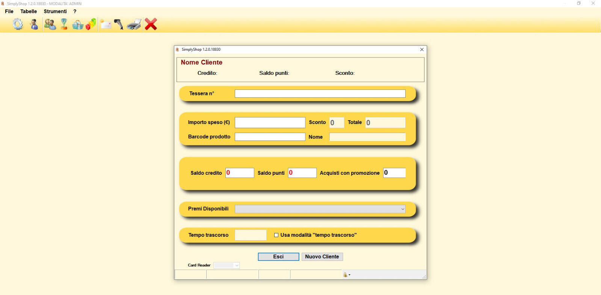Click the 'Credito:' label in header
This screenshot has width=601, height=295.
coord(207,73)
